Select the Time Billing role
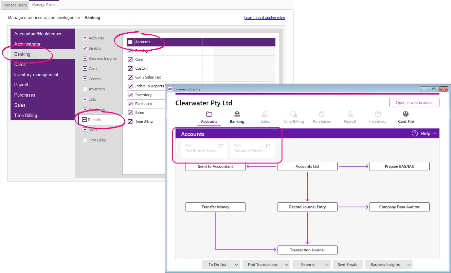451x273 pixels. 42,115
